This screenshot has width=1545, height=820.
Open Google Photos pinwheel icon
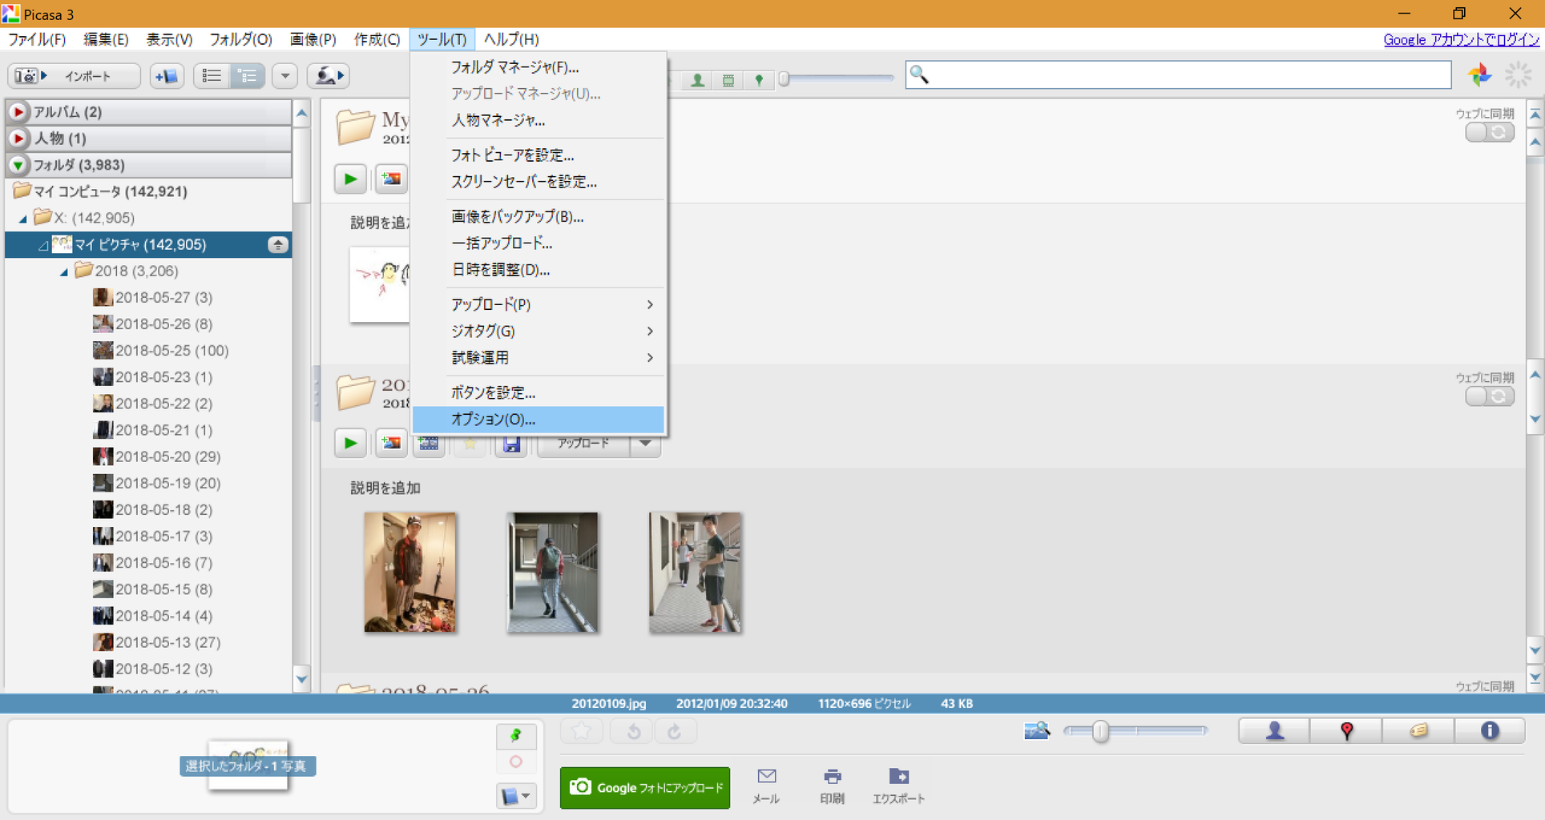tap(1479, 75)
